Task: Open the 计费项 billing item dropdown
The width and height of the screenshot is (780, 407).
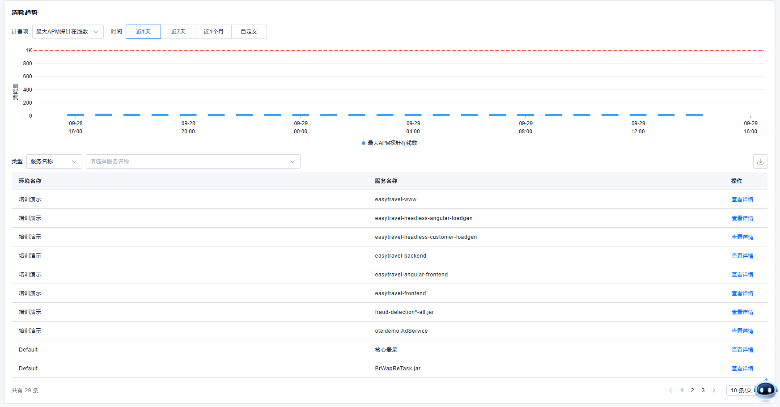Action: (68, 32)
